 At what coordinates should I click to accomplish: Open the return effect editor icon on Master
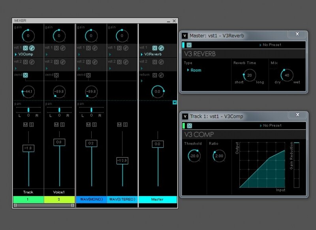[161, 75]
